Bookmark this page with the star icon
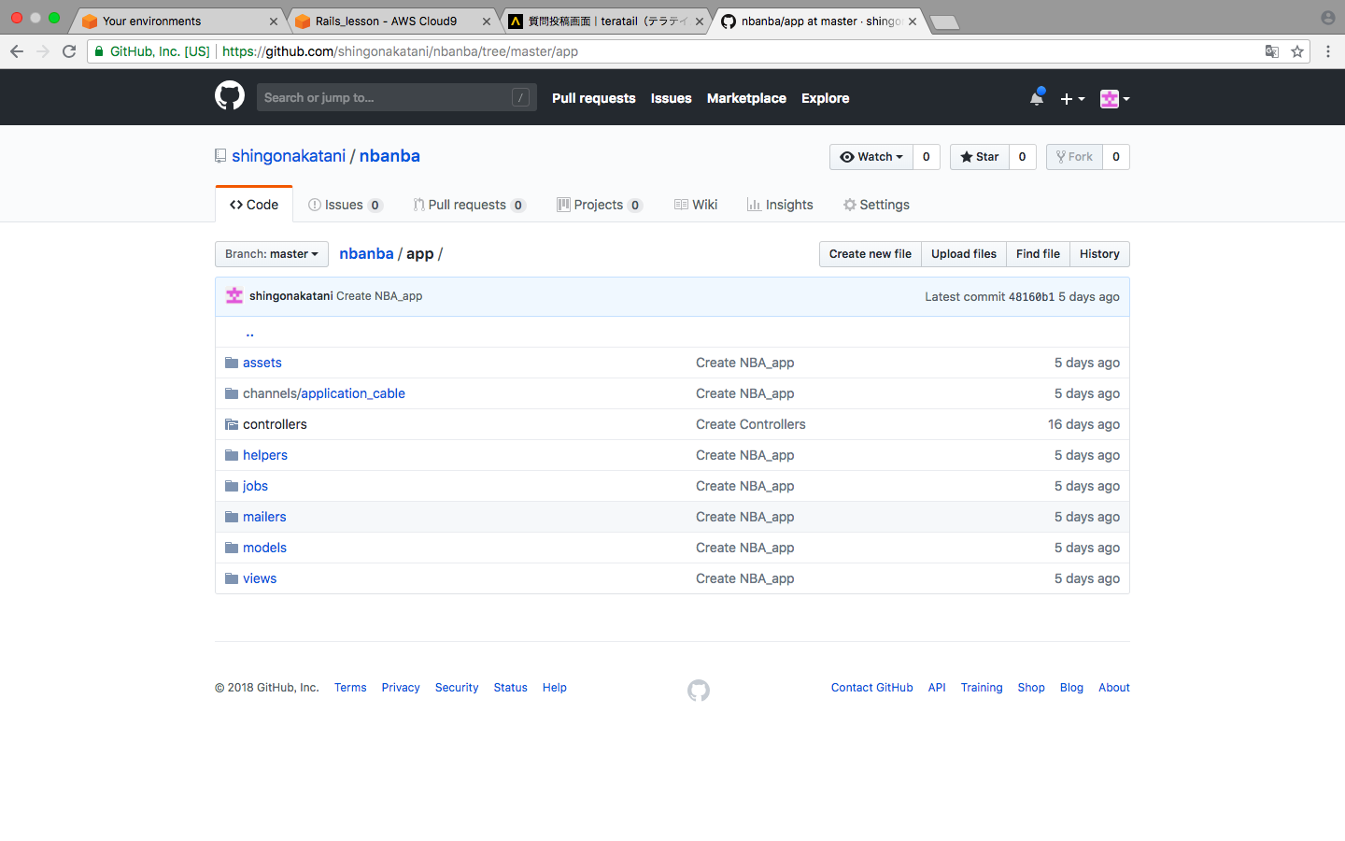Viewport: 1345px width, 841px height. pos(1297,51)
